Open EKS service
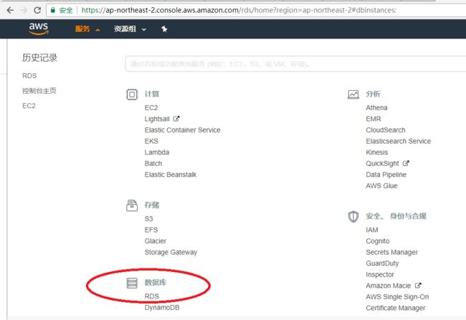This screenshot has width=466, height=320. 151,141
